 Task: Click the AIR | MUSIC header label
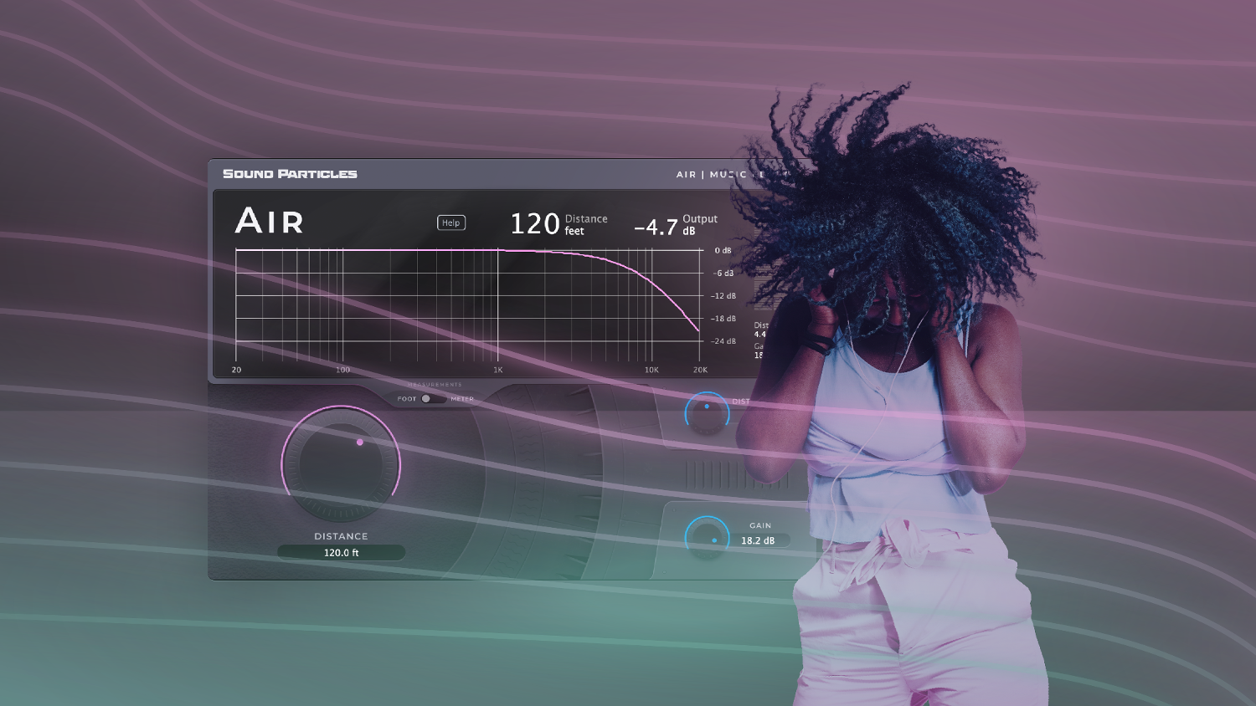click(710, 174)
